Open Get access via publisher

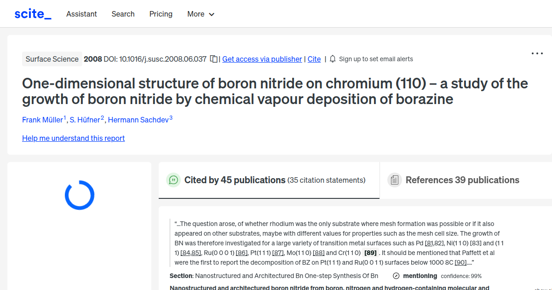click(262, 59)
